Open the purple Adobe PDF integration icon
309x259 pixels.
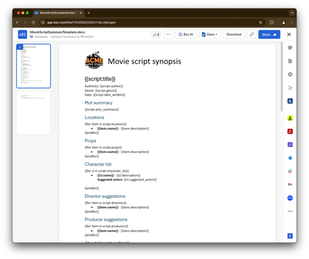click(x=290, y=145)
